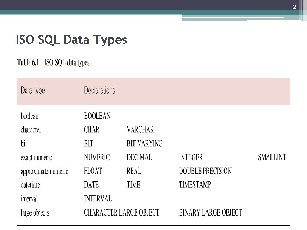Click the slide number 2 in the corner
The image size is (307, 230).
(x=294, y=6)
